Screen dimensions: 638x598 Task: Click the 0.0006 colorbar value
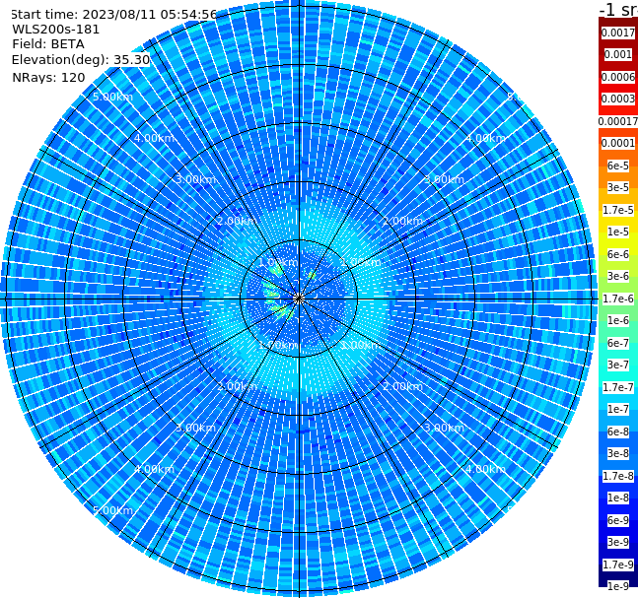(x=618, y=77)
